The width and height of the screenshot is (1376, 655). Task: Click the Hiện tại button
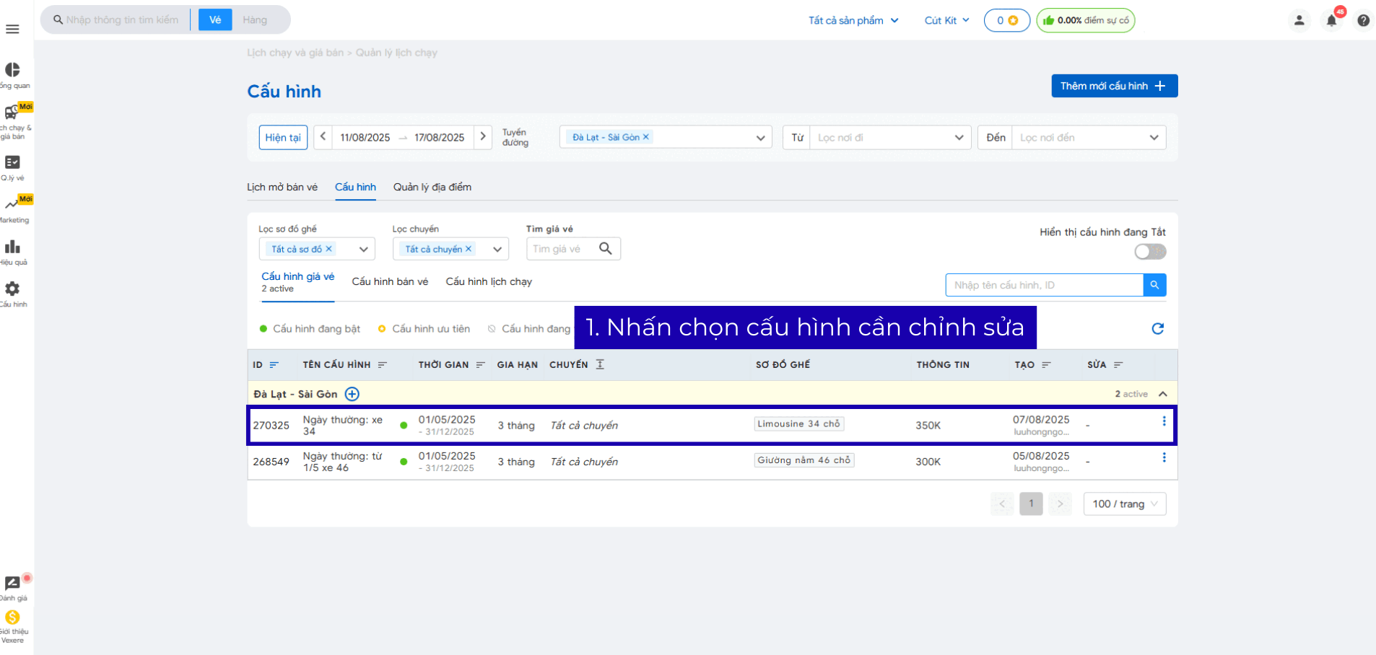pyautogui.click(x=283, y=138)
